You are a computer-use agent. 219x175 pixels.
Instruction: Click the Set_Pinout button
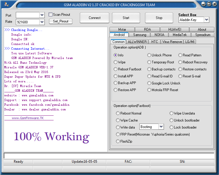(x=61, y=21)
